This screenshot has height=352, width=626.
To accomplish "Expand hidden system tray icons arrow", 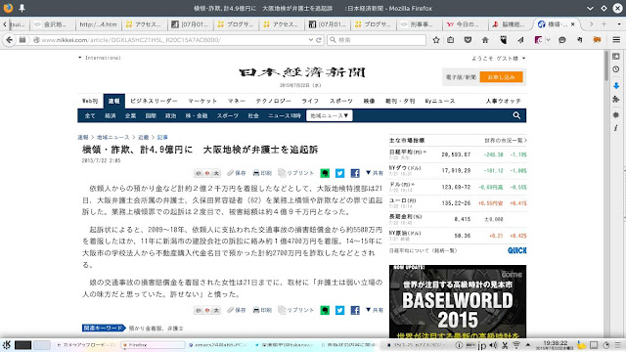I will (x=528, y=345).
